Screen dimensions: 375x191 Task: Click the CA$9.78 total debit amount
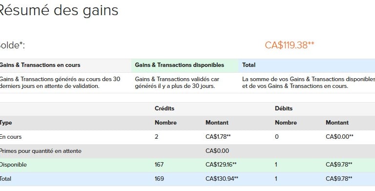pos(339,179)
